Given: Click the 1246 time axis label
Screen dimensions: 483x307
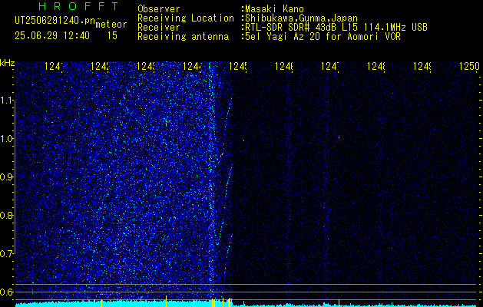Looking at the screenshot, I should click(x=284, y=66).
